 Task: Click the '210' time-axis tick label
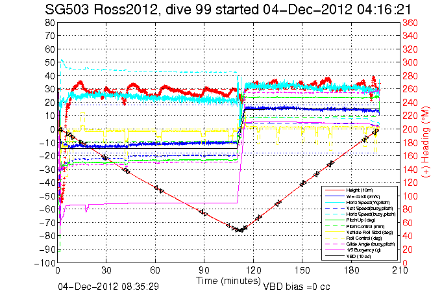400,270
